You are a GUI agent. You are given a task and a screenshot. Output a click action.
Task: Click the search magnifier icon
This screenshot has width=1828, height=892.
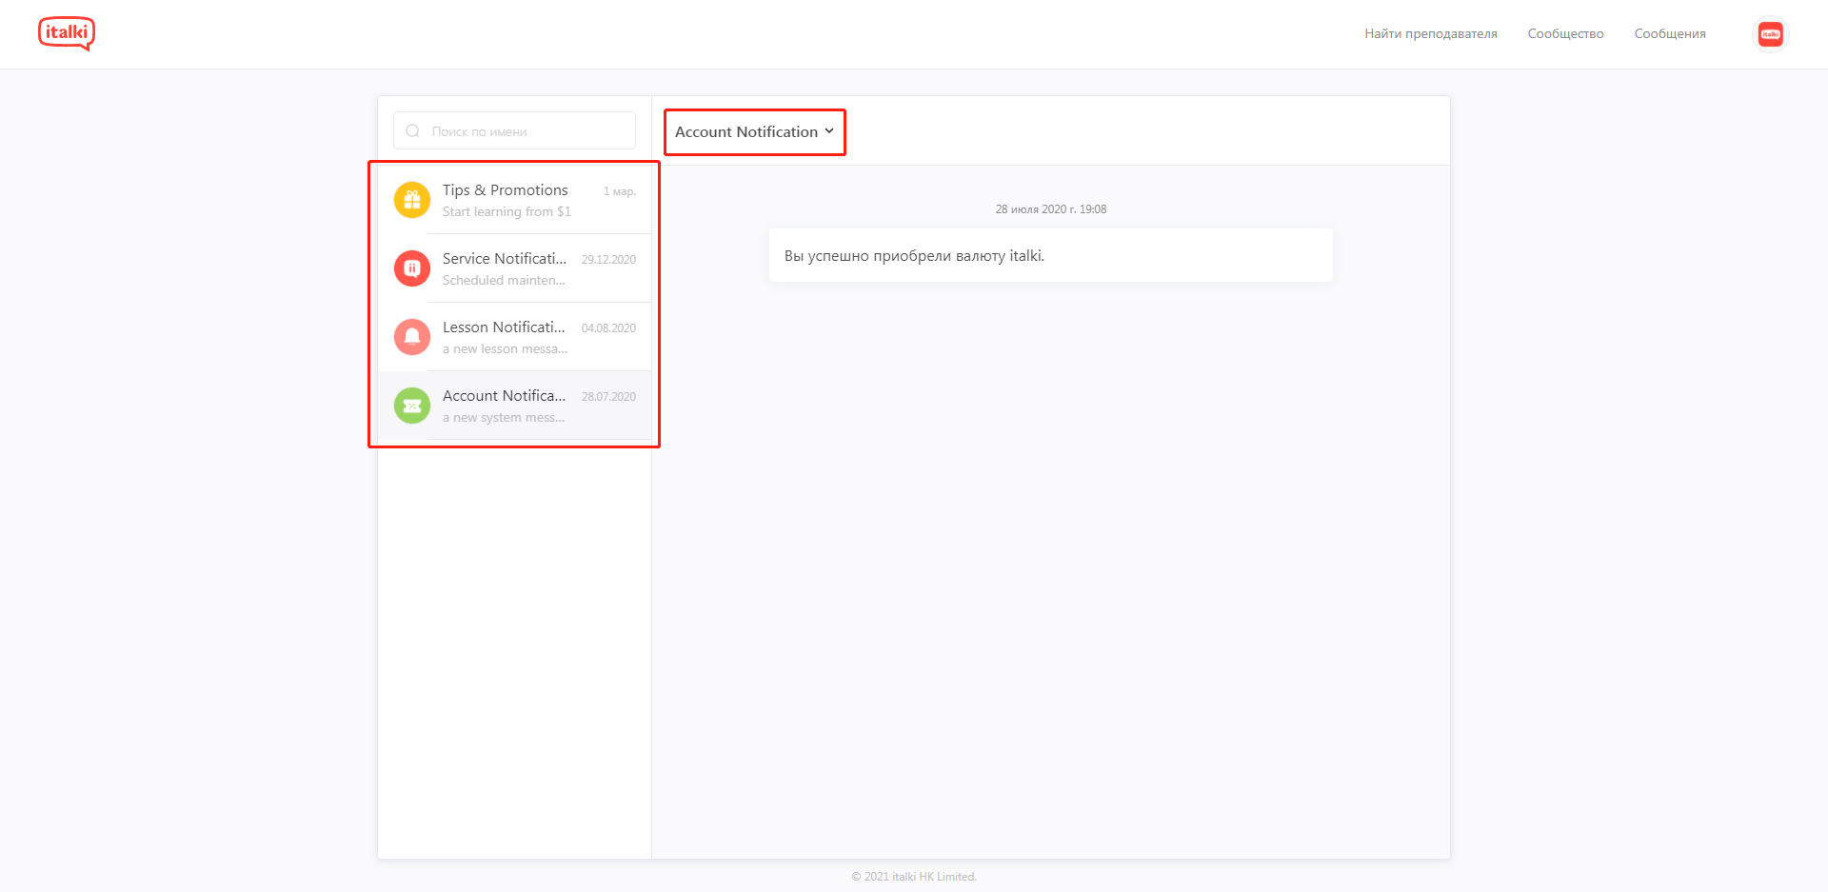(x=412, y=131)
